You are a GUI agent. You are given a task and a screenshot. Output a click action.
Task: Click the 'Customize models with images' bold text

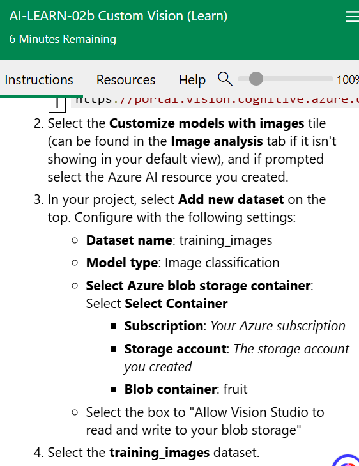207,123
